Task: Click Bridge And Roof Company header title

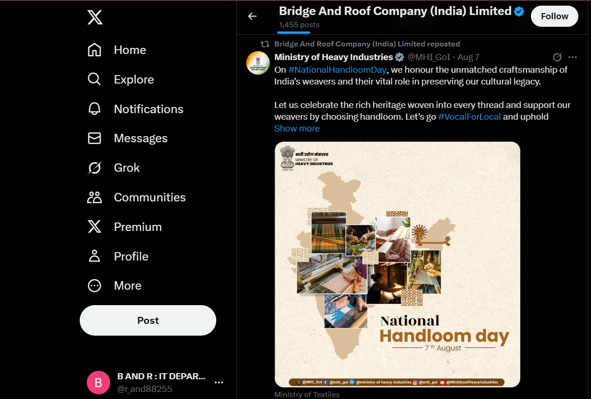Action: pos(395,11)
